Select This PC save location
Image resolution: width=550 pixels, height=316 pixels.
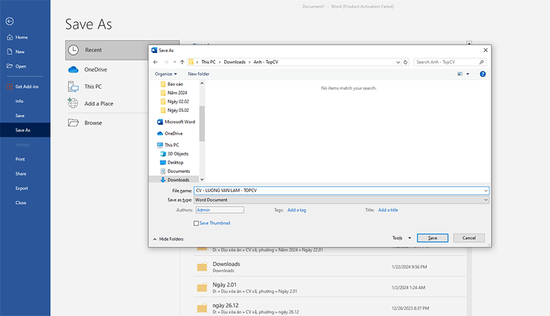pos(85,87)
